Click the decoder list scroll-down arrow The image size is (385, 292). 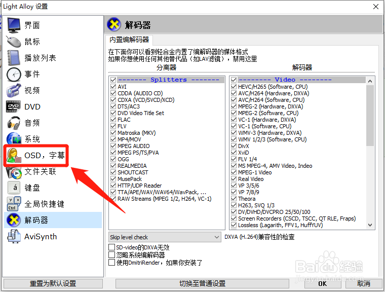(370, 225)
